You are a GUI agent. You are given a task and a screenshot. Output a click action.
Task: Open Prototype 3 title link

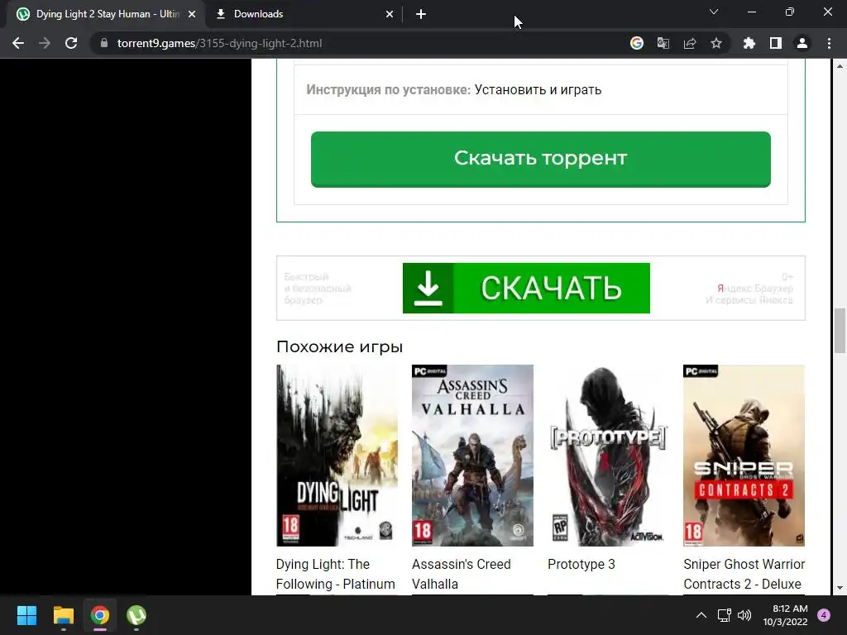pyautogui.click(x=581, y=564)
